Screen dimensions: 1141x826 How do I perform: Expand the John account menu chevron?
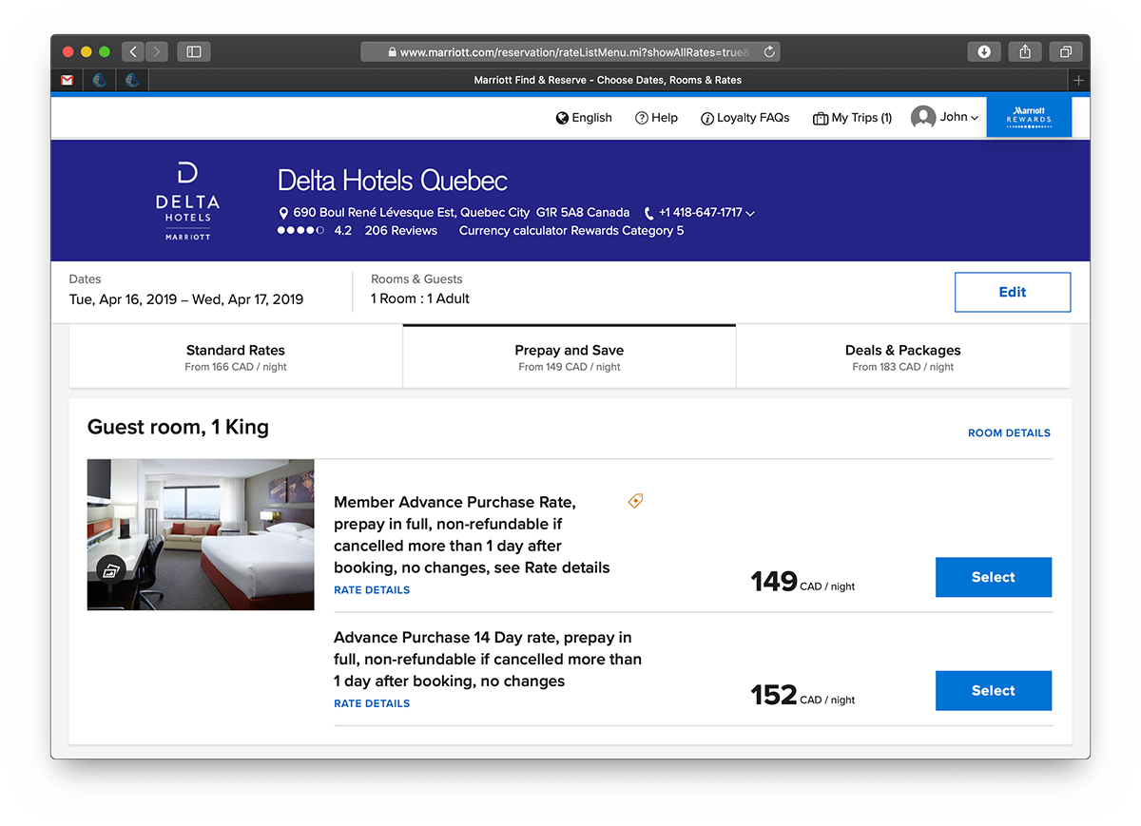tap(973, 118)
